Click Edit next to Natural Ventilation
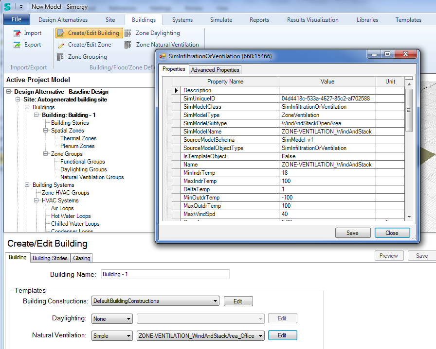 point(283,335)
